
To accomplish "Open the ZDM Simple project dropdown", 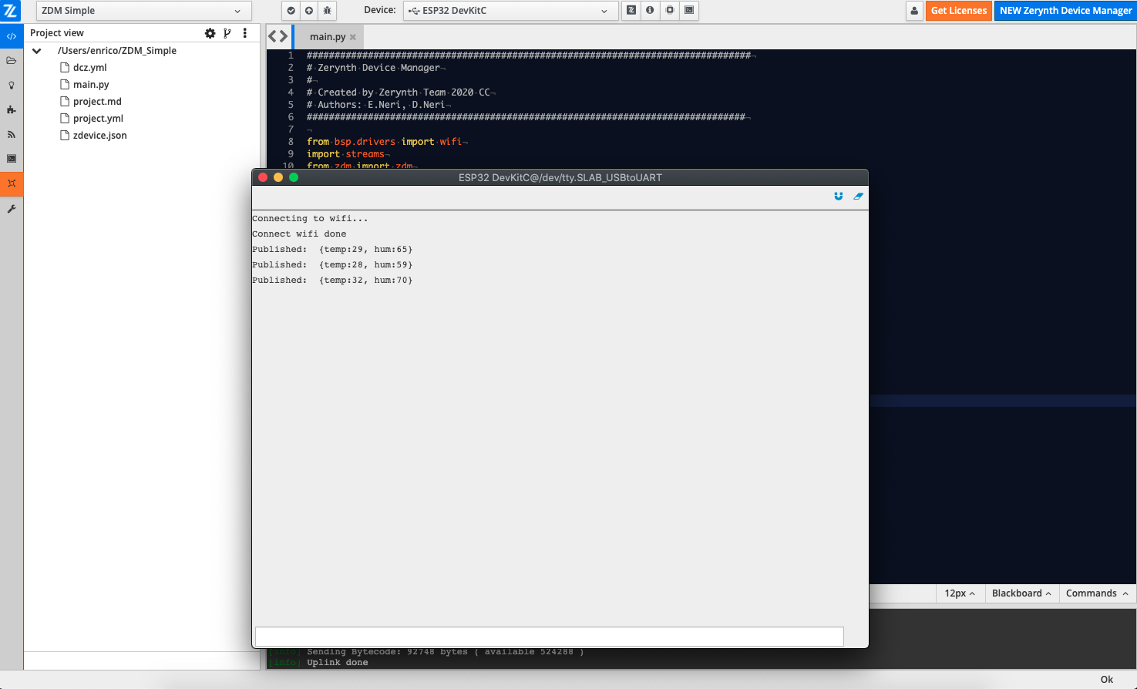I will tap(143, 11).
